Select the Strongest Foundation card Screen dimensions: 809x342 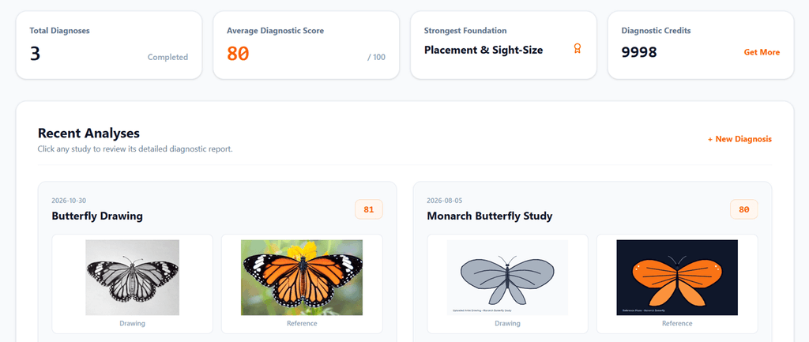[x=503, y=45]
